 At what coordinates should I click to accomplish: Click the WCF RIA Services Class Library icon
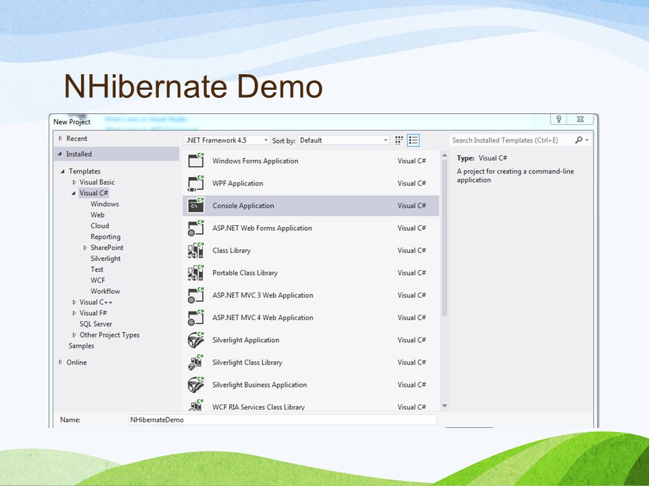pos(196,405)
